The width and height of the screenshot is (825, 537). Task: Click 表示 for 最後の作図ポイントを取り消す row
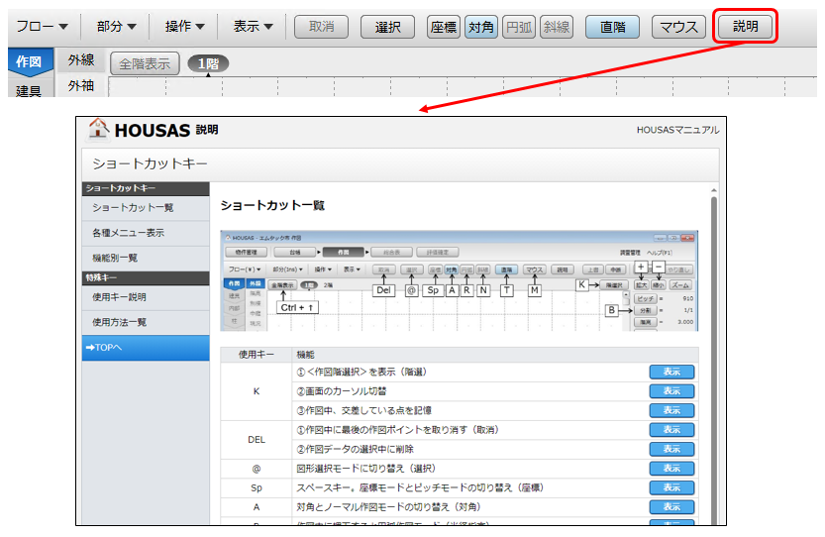[x=671, y=430]
